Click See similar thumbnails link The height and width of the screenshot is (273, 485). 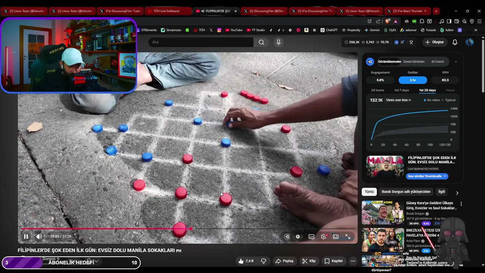427,176
